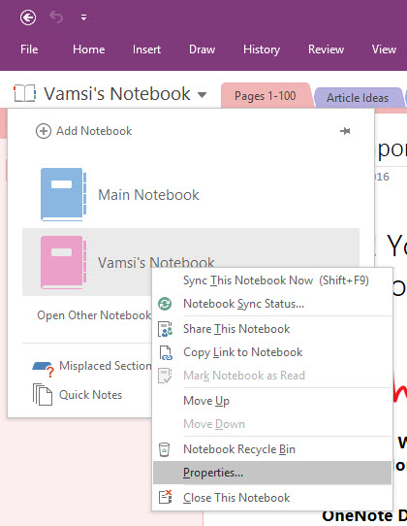Pin the notebook pane with the pushpin
The image size is (407, 526).
(x=345, y=131)
